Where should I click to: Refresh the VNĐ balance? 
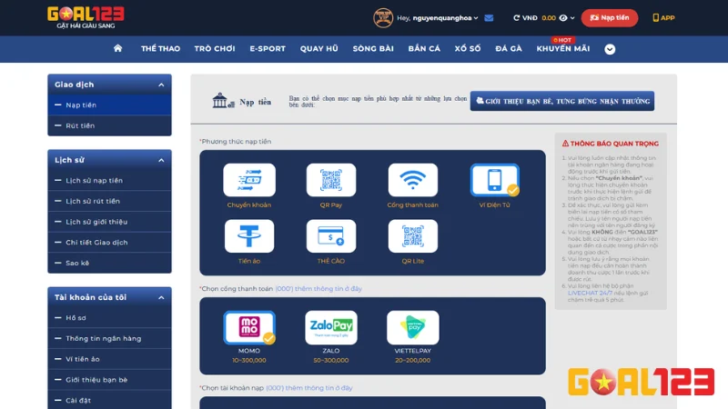518,17
